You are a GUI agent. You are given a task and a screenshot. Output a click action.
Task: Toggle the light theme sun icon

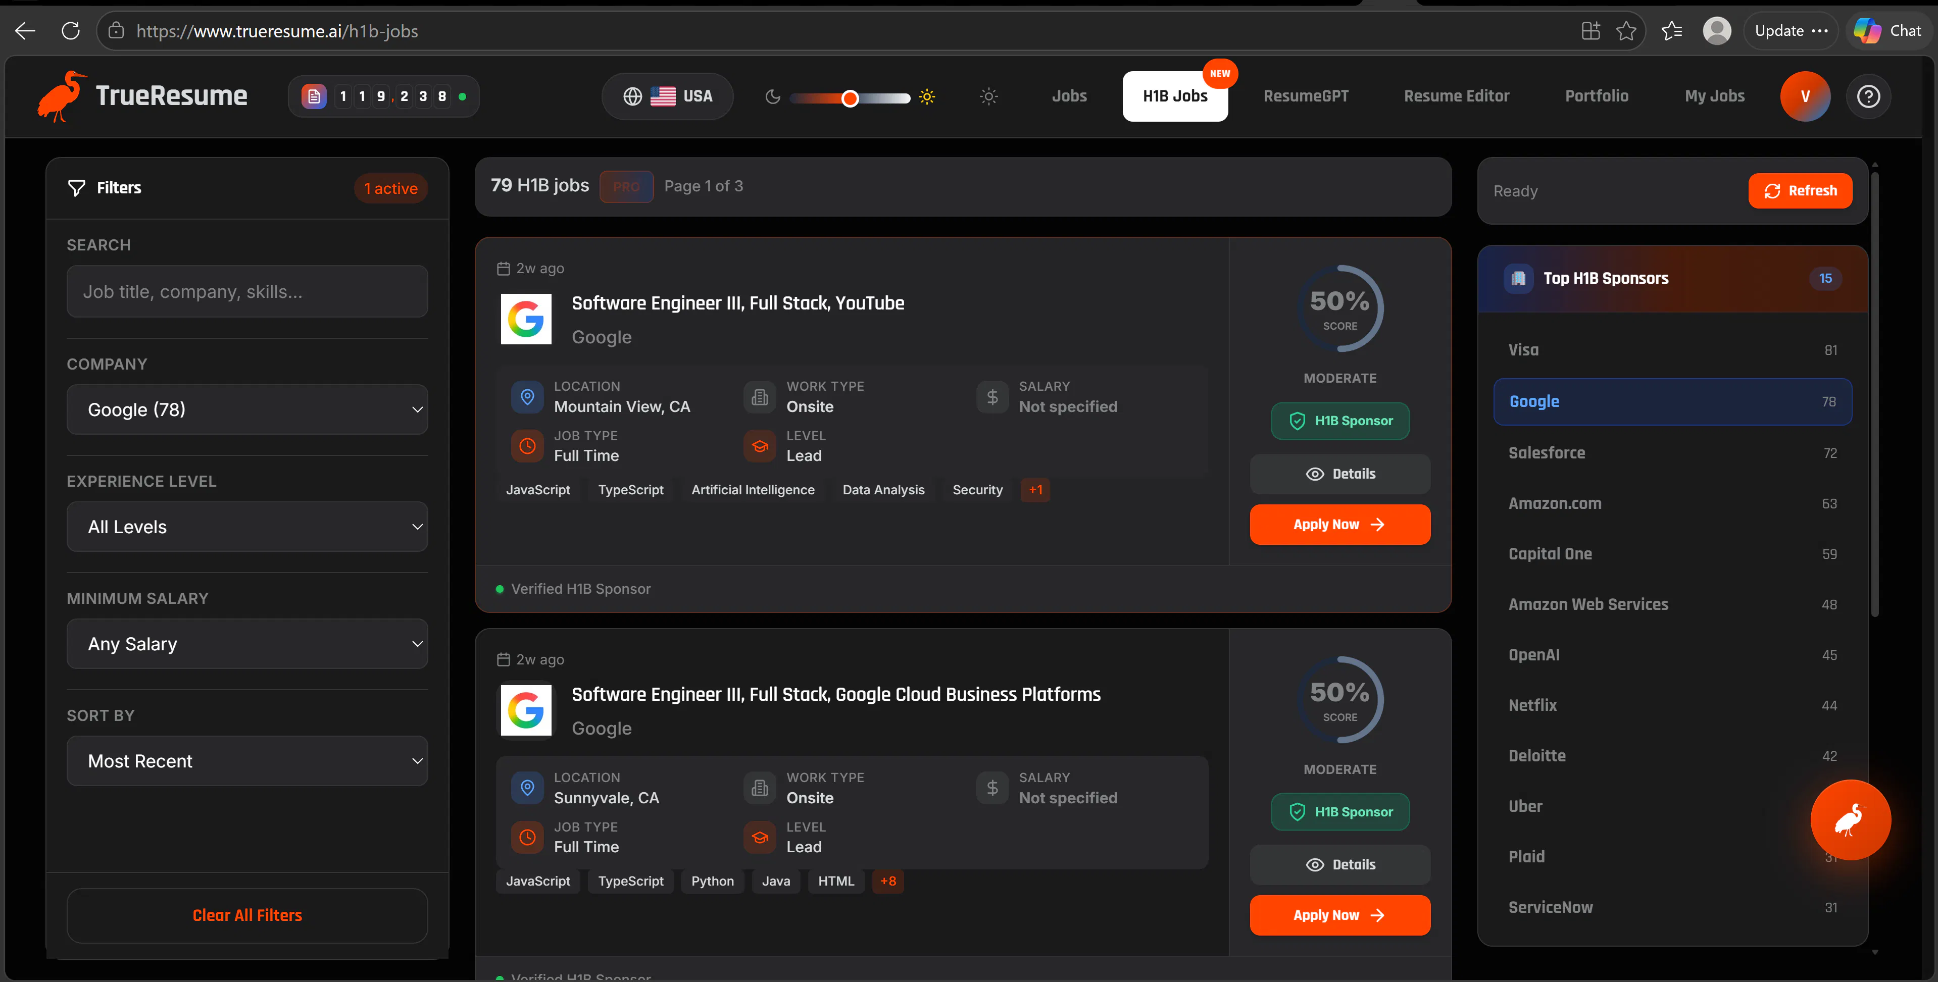tap(988, 96)
